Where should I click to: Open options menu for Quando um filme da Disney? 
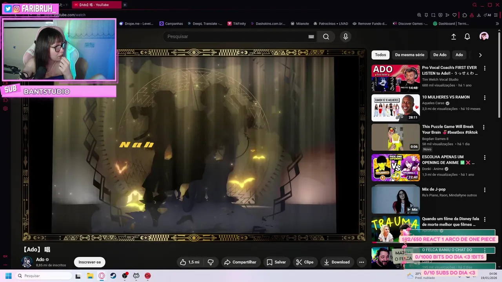point(485,219)
